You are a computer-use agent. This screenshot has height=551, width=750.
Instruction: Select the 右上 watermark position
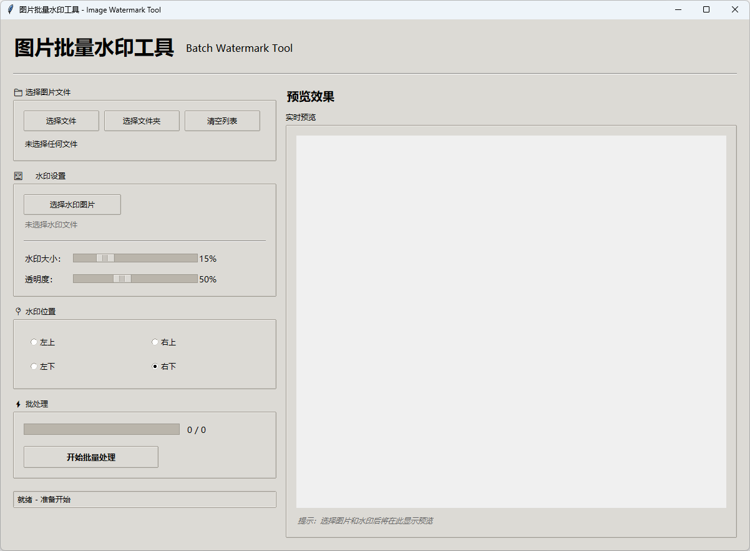click(155, 342)
